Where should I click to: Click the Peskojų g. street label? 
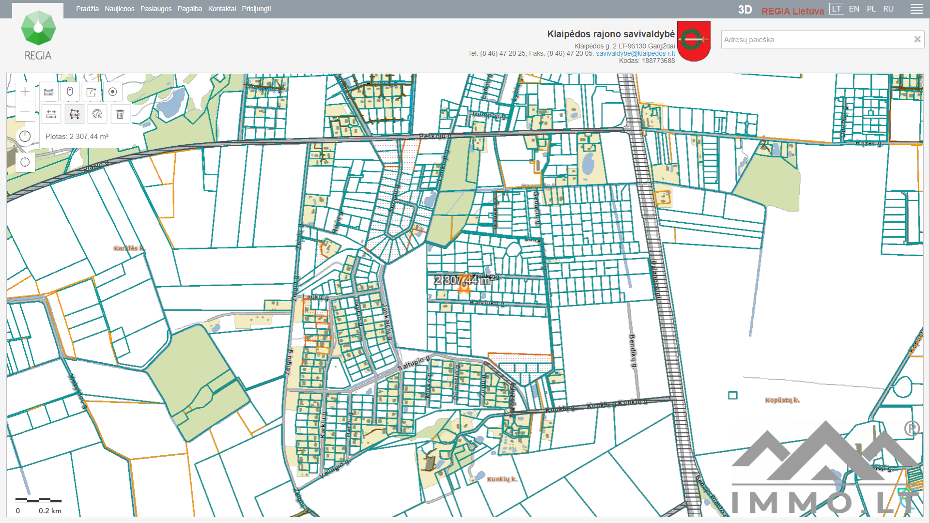(x=435, y=136)
